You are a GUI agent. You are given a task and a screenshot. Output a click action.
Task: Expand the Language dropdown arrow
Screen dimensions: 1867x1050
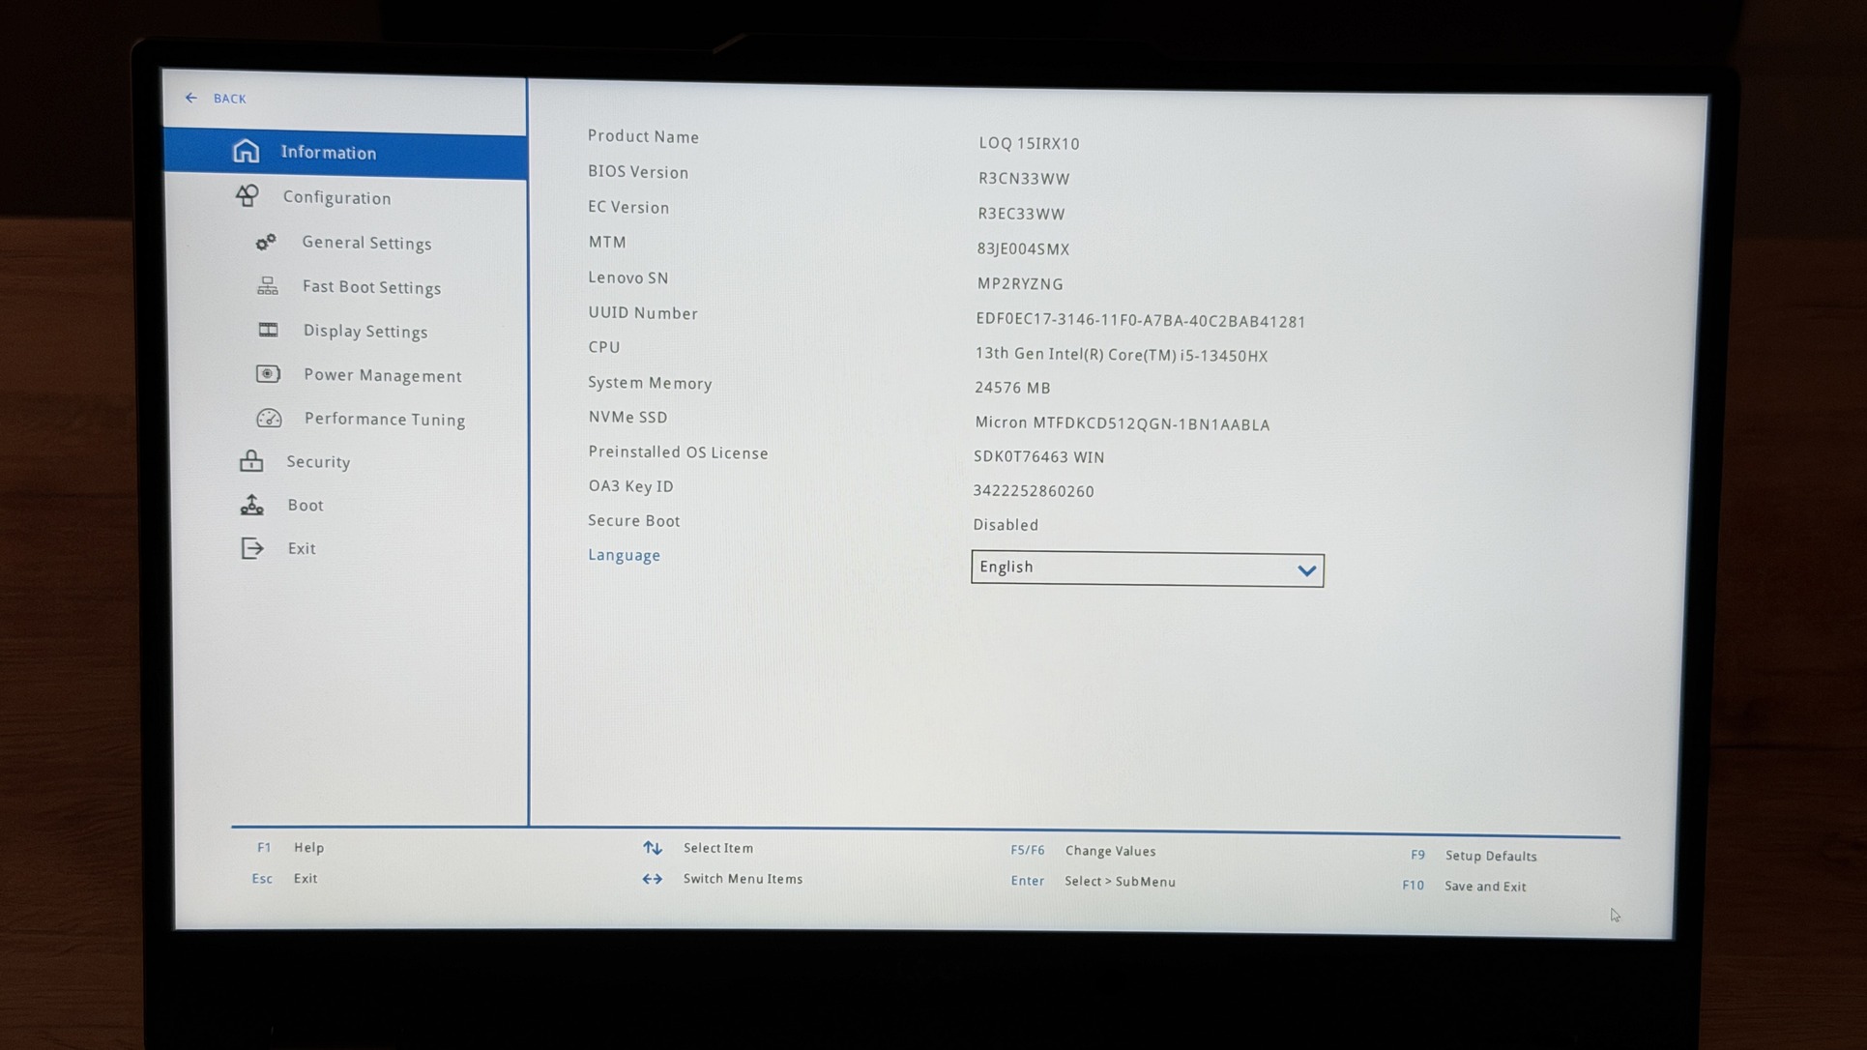1306,569
